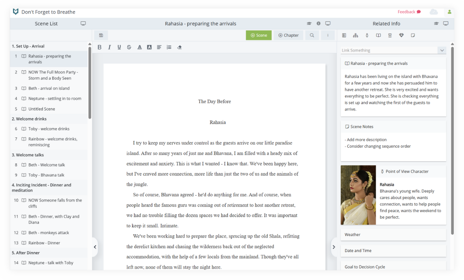Click the Related Info panel scrollbar
Image resolution: width=464 pixels, height=280 pixels.
coord(452,141)
